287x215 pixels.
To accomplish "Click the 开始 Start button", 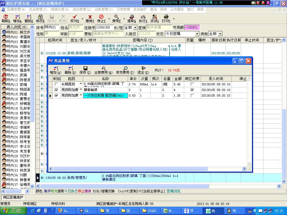I will click(x=13, y=211).
